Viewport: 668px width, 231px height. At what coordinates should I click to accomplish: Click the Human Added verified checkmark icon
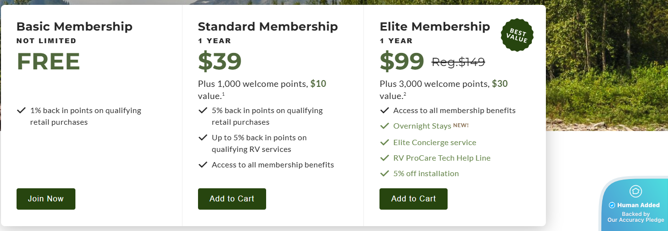pos(612,205)
